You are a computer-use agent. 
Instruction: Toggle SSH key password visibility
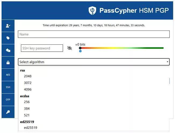(70, 48)
